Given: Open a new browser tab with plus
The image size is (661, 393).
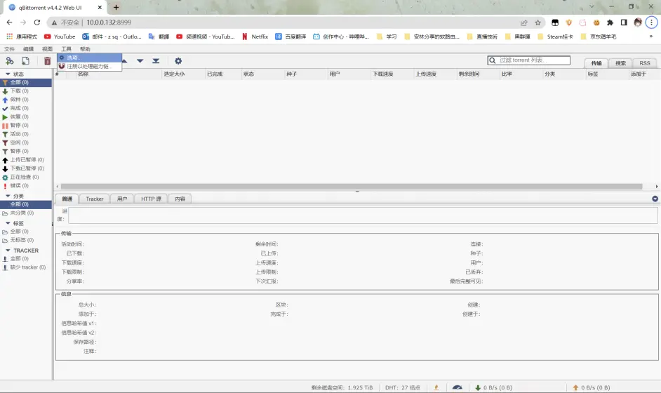Looking at the screenshot, I should tap(116, 7).
